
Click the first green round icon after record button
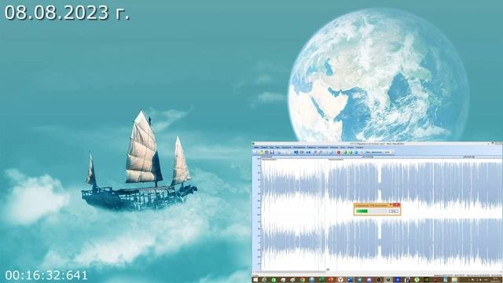click(x=345, y=153)
